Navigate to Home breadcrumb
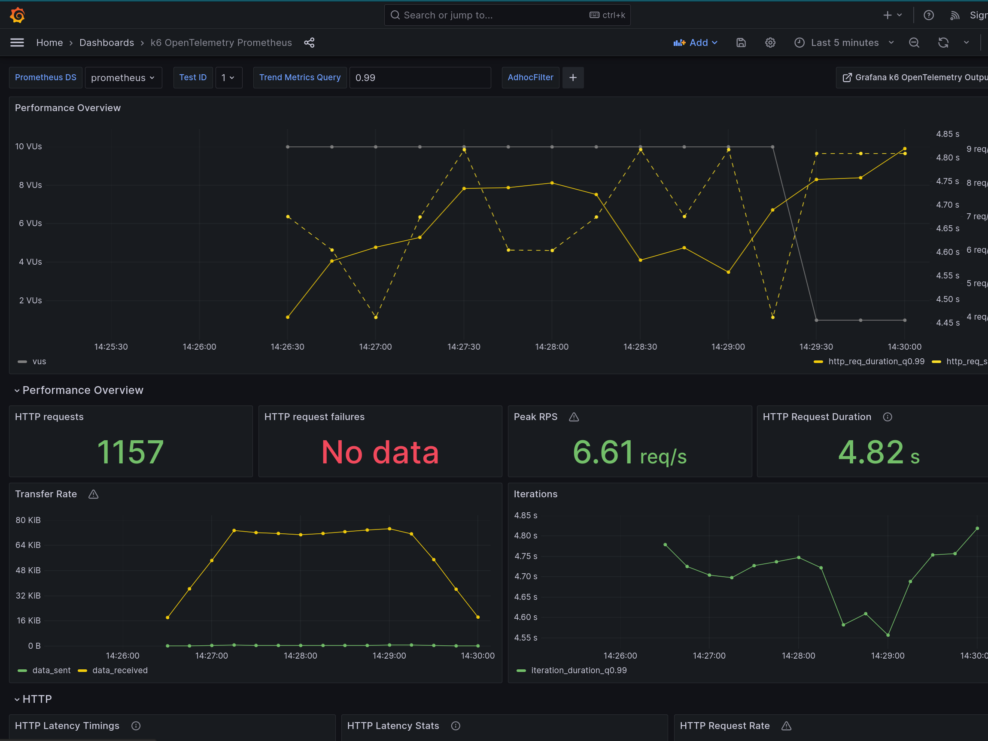The height and width of the screenshot is (741, 988). [49, 42]
